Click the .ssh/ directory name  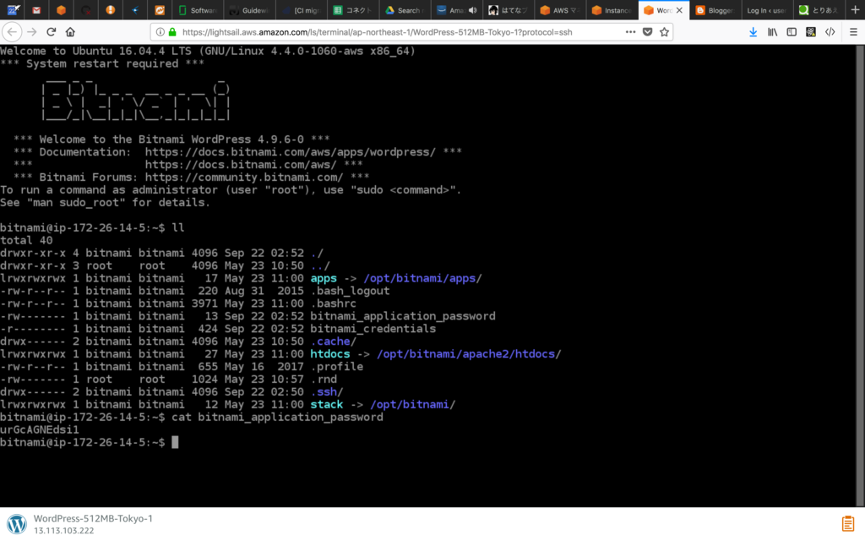point(327,392)
